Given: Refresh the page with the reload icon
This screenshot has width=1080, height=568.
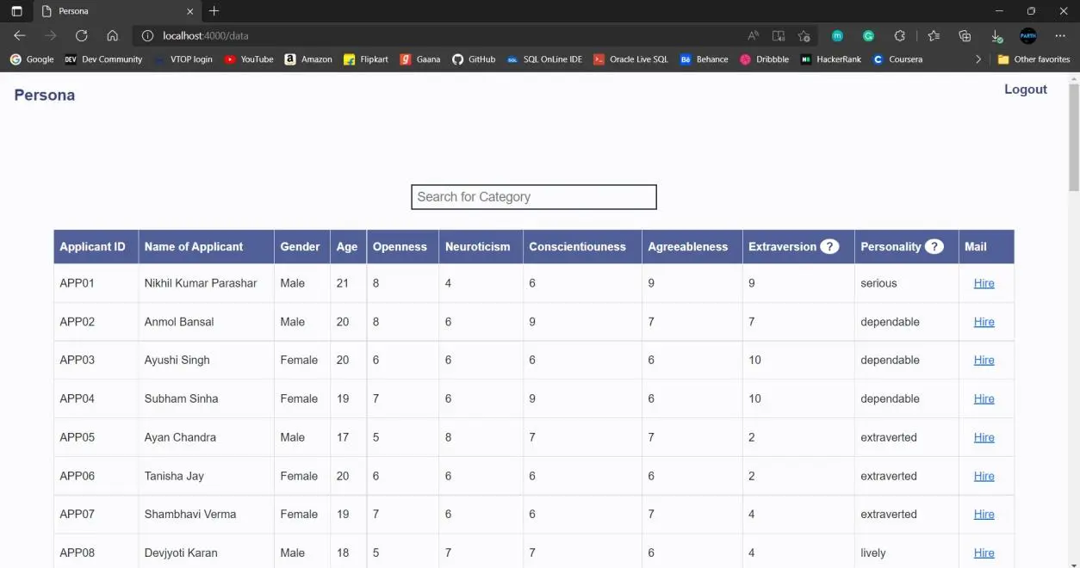Looking at the screenshot, I should tap(82, 36).
